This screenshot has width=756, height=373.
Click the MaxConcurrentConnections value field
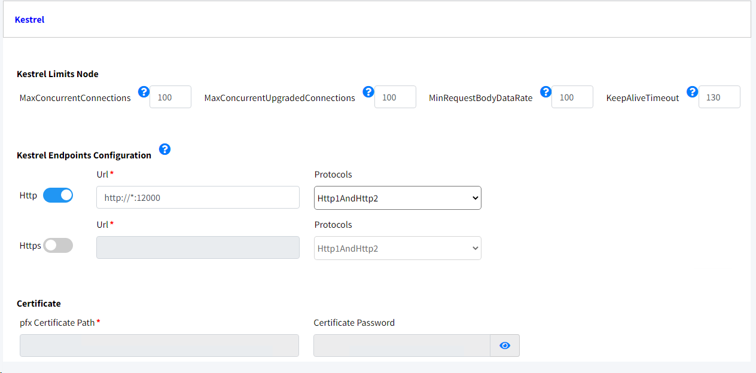coord(170,97)
